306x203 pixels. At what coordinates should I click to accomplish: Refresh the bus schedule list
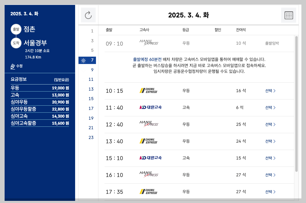tap(88, 15)
